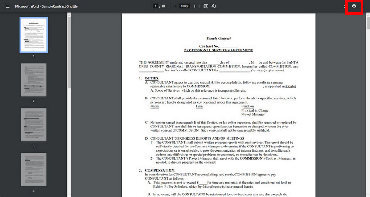Click the 'Sample Contract' heading
This screenshot has width=370, height=197.
click(219, 38)
